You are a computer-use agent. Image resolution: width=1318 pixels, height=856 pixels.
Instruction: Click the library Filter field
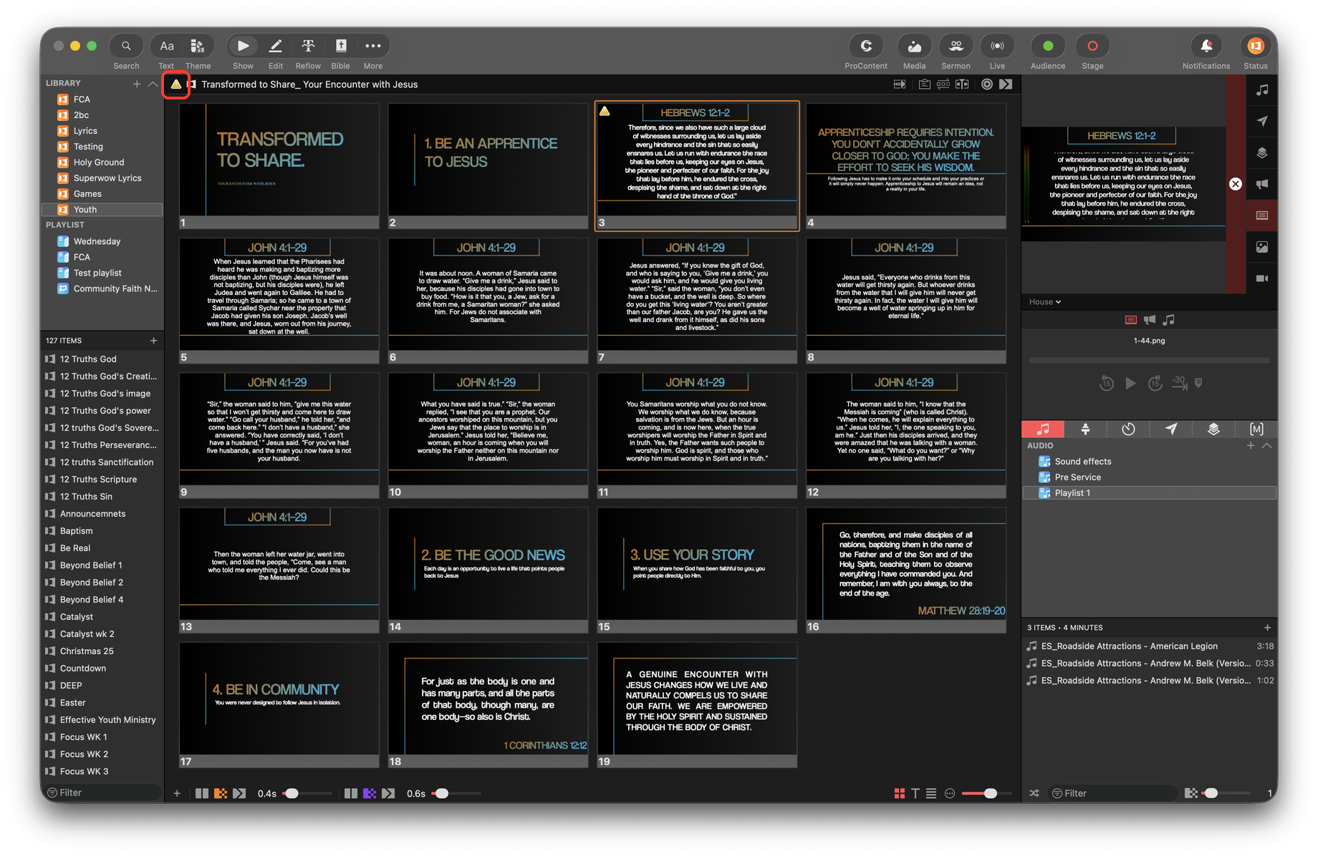point(102,793)
